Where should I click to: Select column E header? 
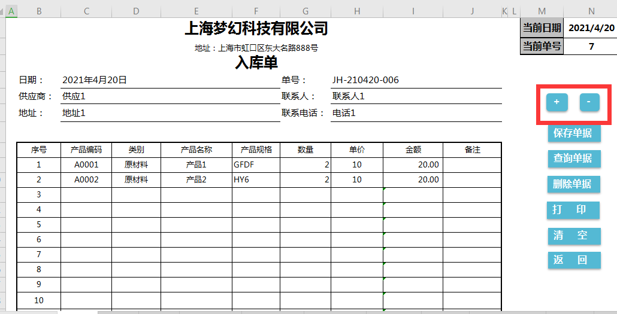(x=196, y=12)
